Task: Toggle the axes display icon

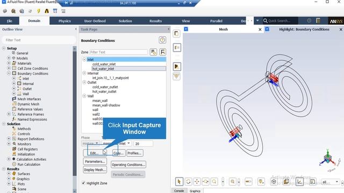Action: pos(299,181)
